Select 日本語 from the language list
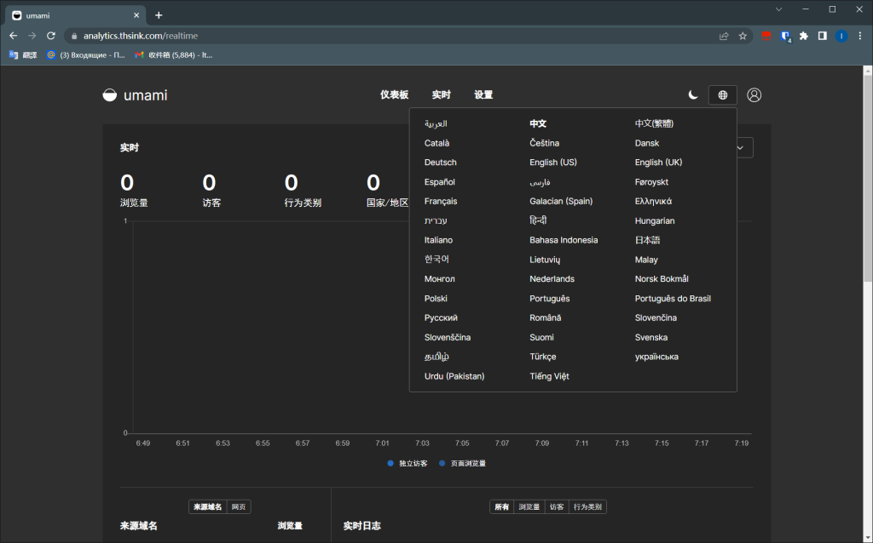This screenshot has width=873, height=543. coord(647,239)
